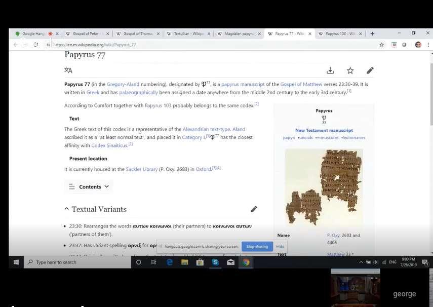Screen dimensions: 433x307
Task: Open the Chrome three-dot menu
Action: tap(428, 45)
